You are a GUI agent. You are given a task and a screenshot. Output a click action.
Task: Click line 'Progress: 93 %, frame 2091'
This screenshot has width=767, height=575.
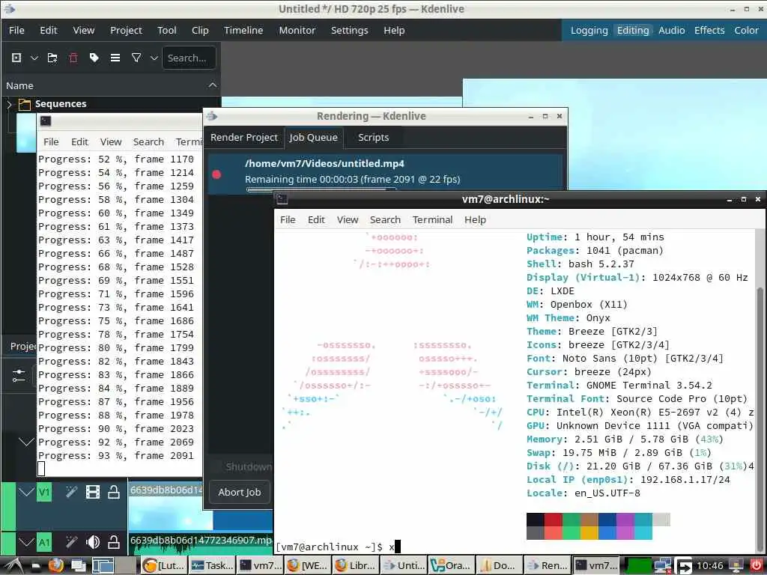coord(116,456)
